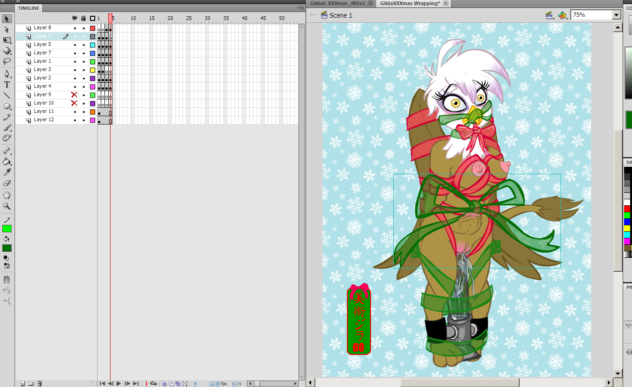Click the New Layer button
Image resolution: width=632 pixels, height=387 pixels.
coord(22,383)
